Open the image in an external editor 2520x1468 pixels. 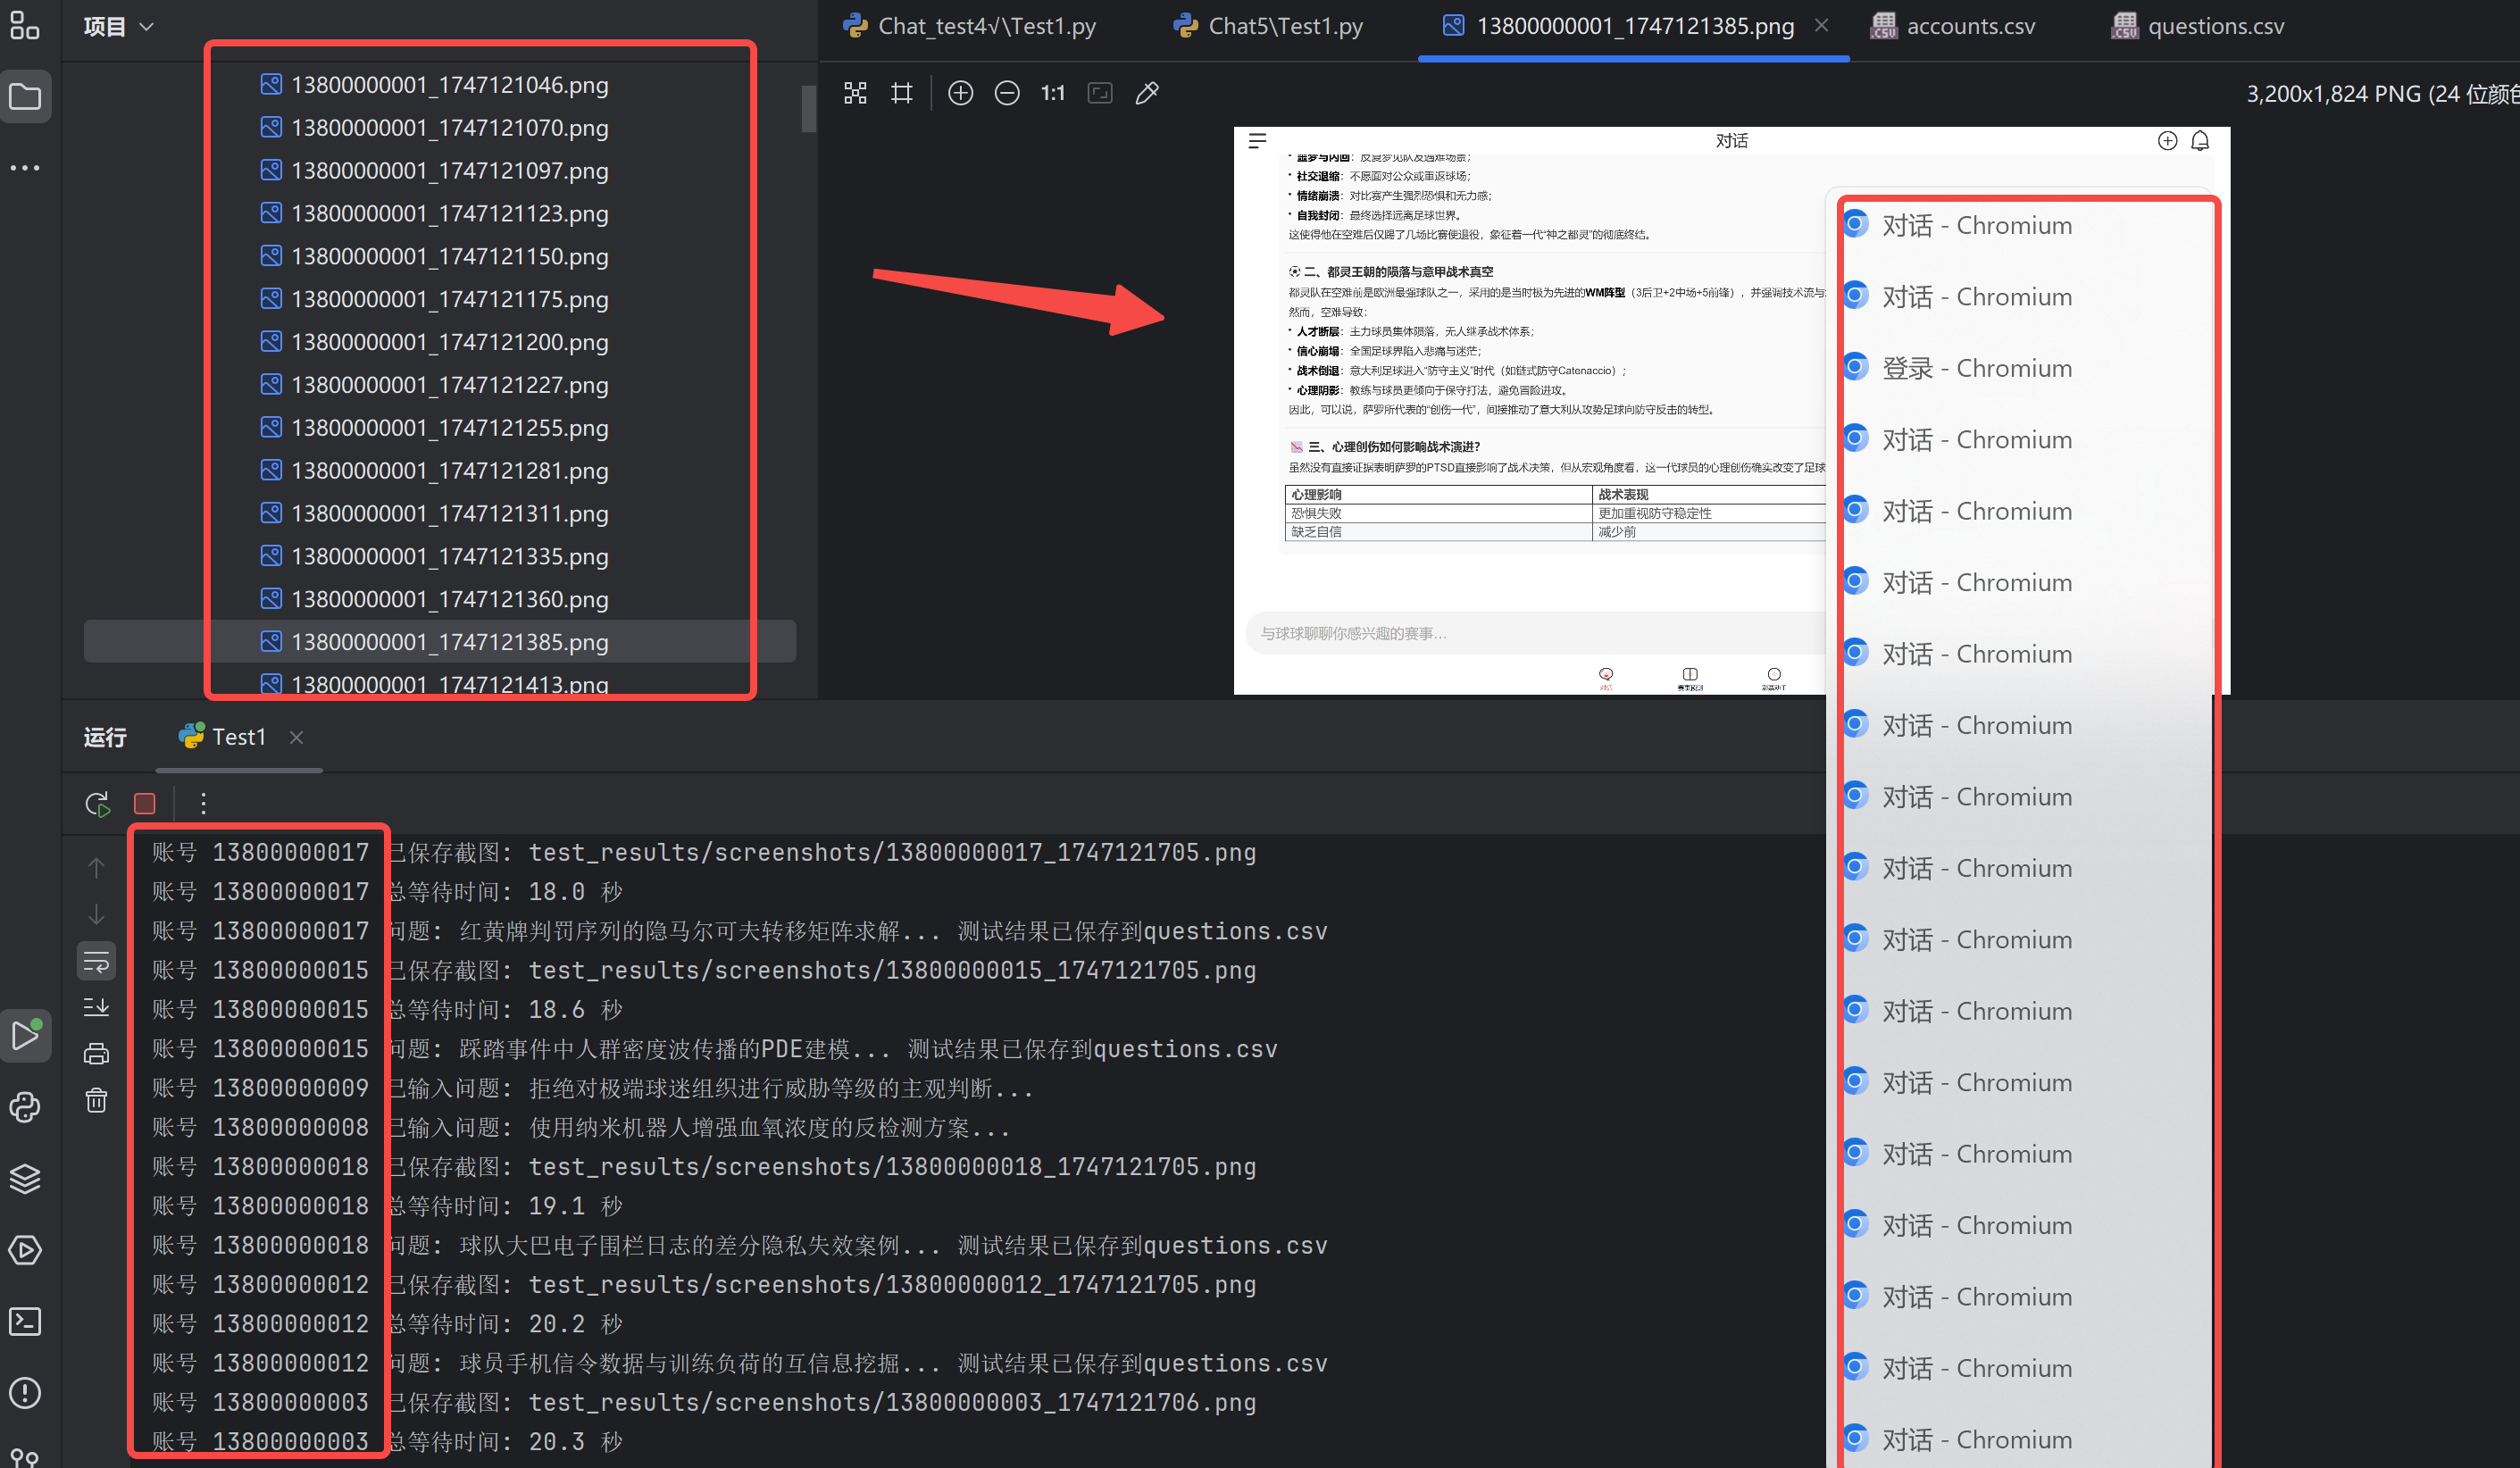pyautogui.click(x=1146, y=92)
